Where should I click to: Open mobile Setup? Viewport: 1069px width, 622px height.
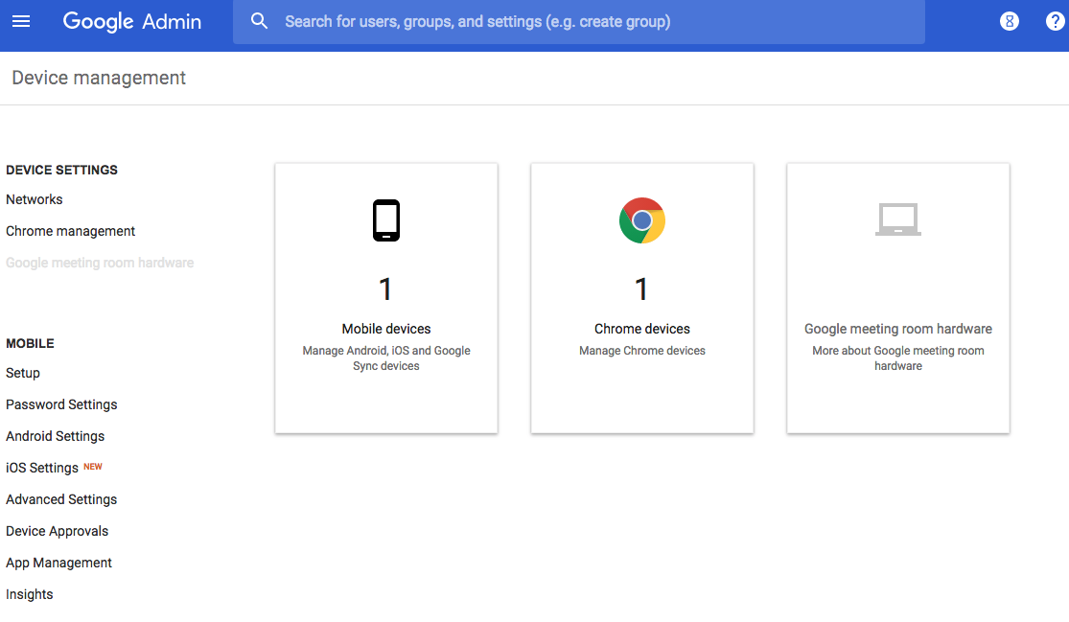coord(22,374)
